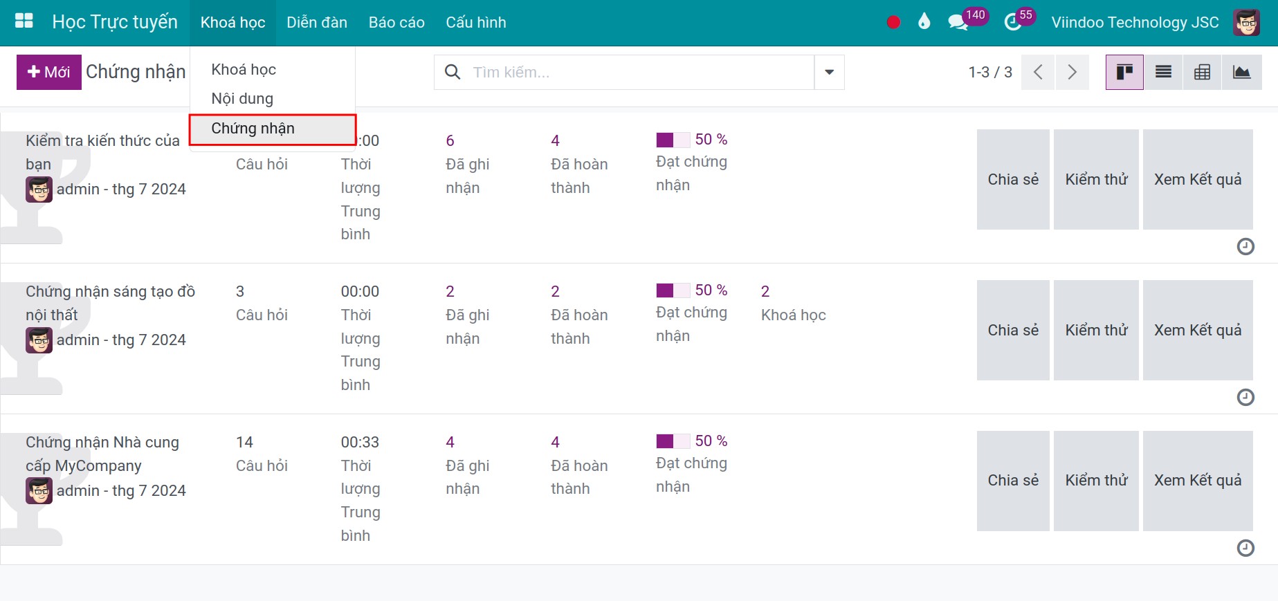
Task: Click the water drop icon in navbar
Action: click(x=924, y=22)
